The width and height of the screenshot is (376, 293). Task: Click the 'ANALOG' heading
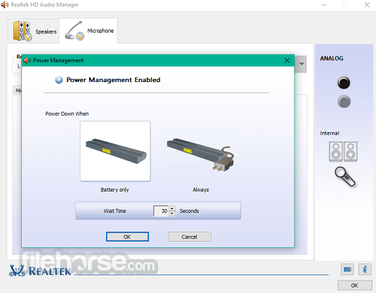click(x=332, y=58)
